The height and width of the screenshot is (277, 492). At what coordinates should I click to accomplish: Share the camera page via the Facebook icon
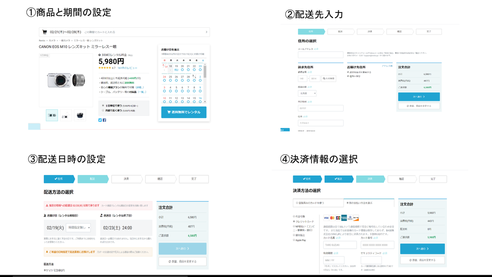(104, 120)
